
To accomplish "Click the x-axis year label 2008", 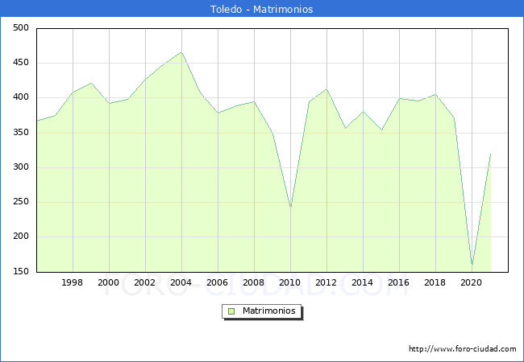I will click(254, 282).
